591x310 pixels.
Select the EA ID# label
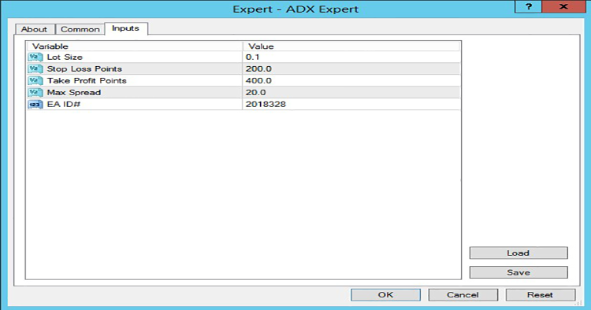[64, 104]
